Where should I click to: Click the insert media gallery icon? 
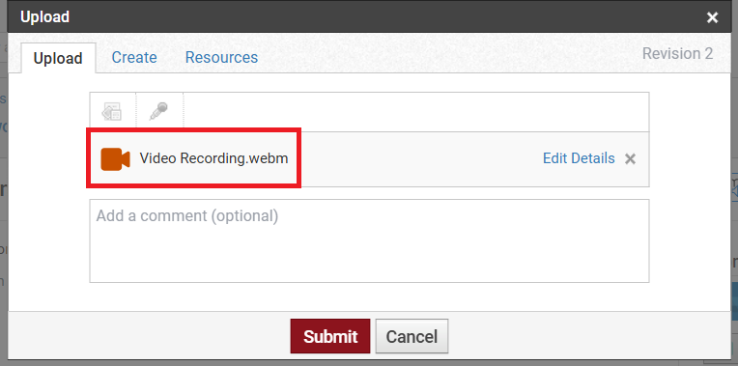pos(112,112)
